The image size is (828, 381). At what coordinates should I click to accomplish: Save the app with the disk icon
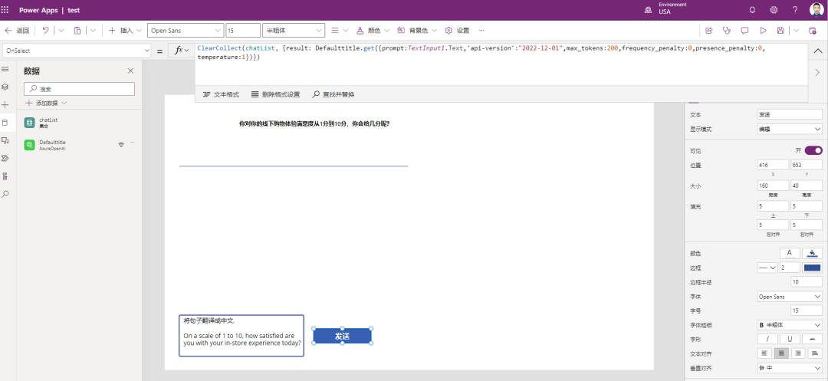780,31
